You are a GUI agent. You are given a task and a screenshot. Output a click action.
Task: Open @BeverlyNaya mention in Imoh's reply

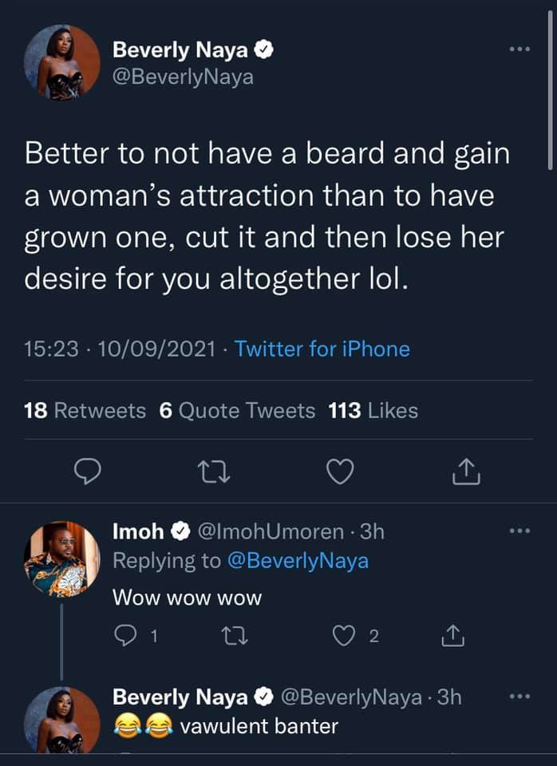pos(298,560)
